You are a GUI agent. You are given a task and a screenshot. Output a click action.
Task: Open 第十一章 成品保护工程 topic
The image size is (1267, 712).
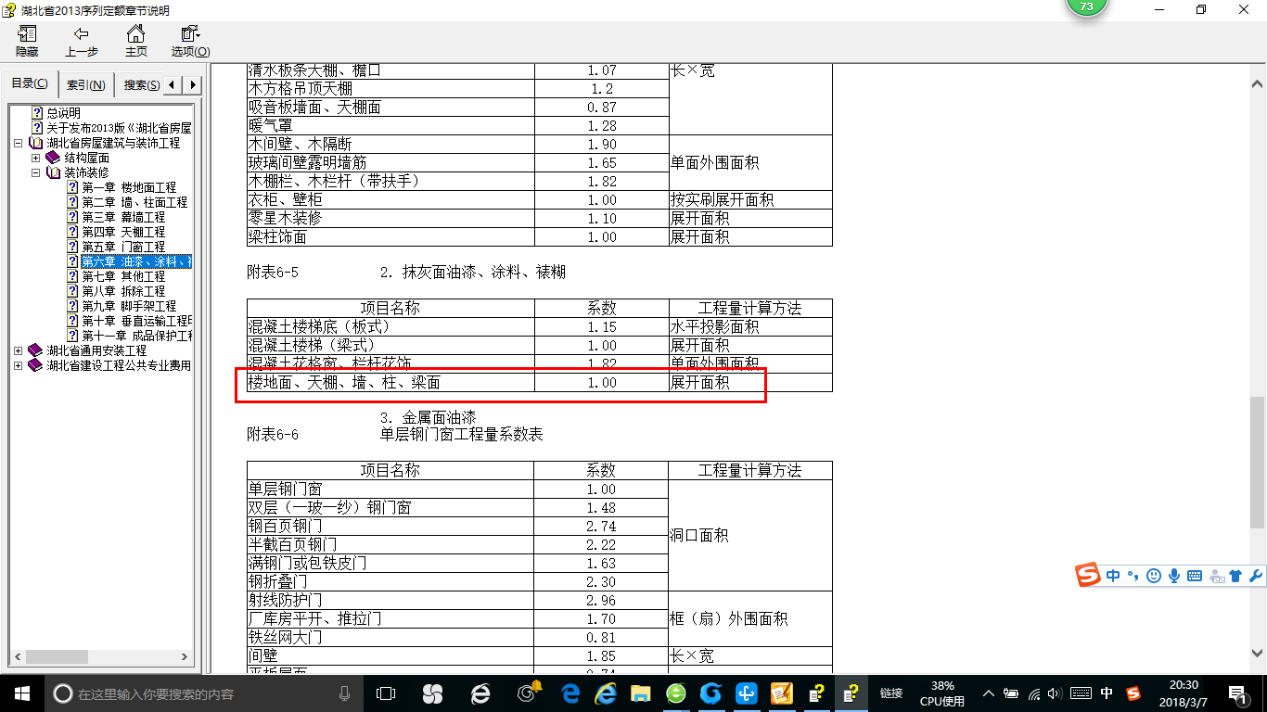(x=136, y=336)
